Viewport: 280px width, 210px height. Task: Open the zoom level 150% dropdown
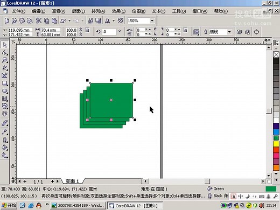click(x=152, y=20)
